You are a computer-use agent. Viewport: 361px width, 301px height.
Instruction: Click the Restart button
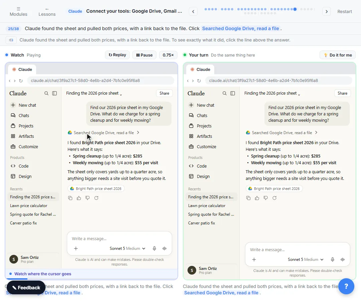(x=344, y=11)
